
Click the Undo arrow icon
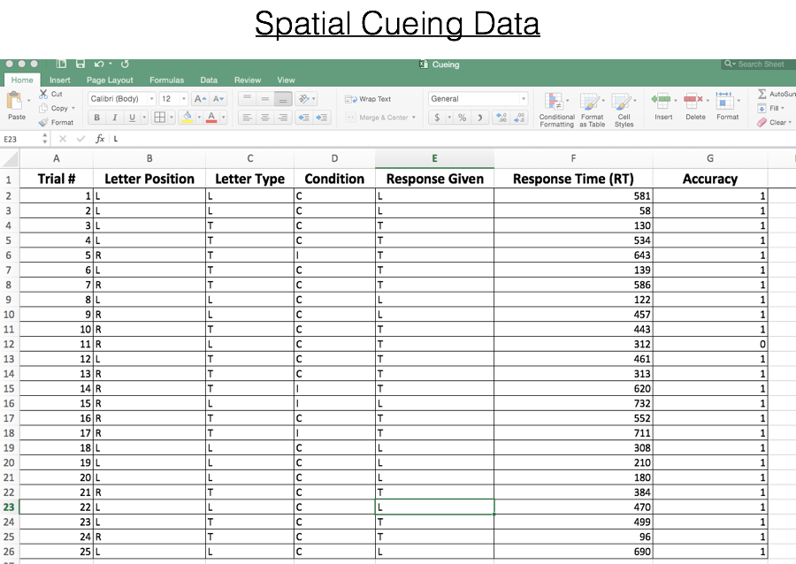(99, 64)
